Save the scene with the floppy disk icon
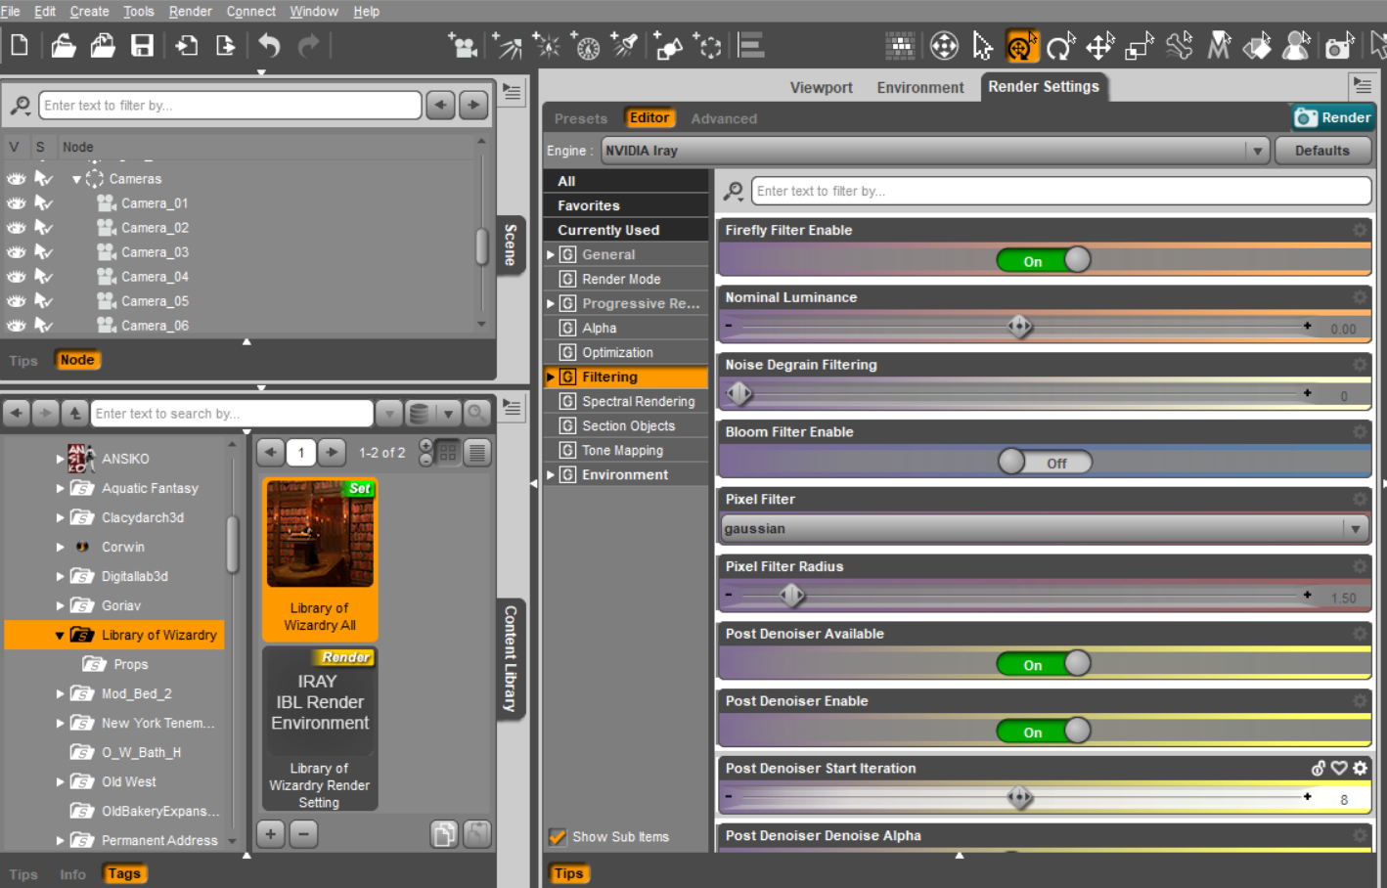The height and width of the screenshot is (888, 1387). pyautogui.click(x=143, y=45)
